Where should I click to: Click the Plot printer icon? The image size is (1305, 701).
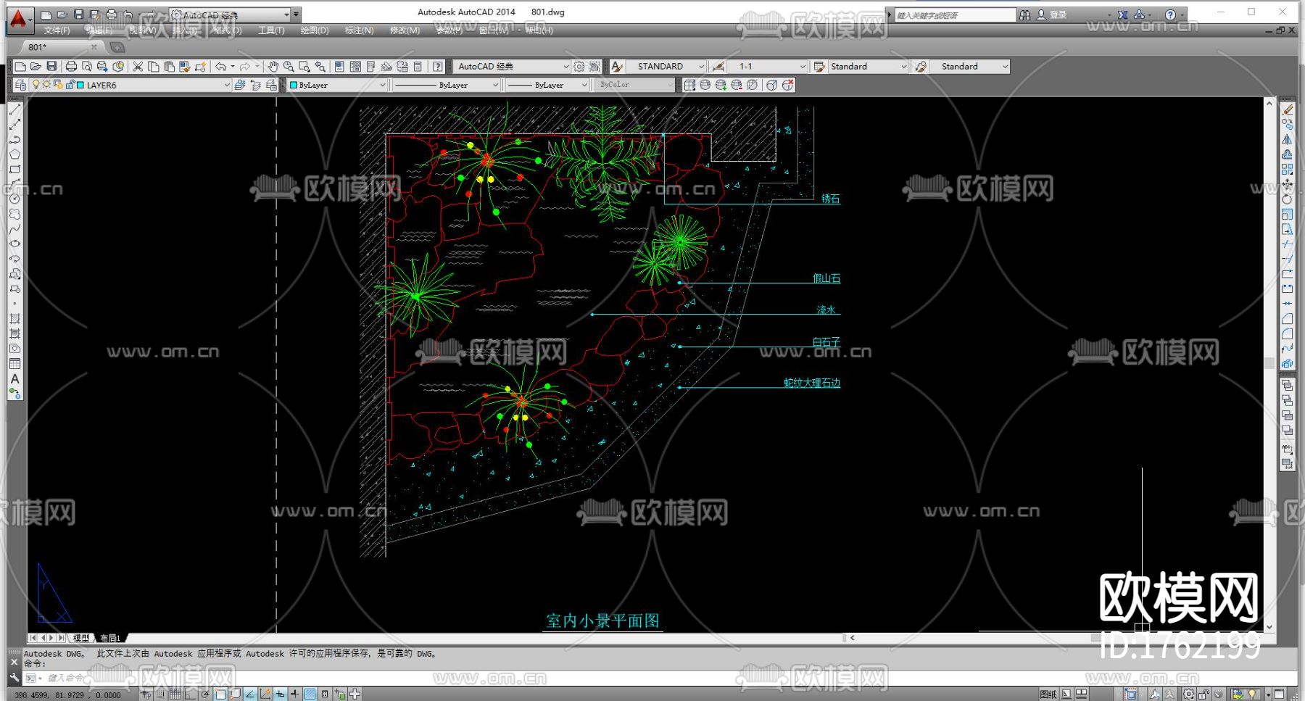tap(71, 67)
